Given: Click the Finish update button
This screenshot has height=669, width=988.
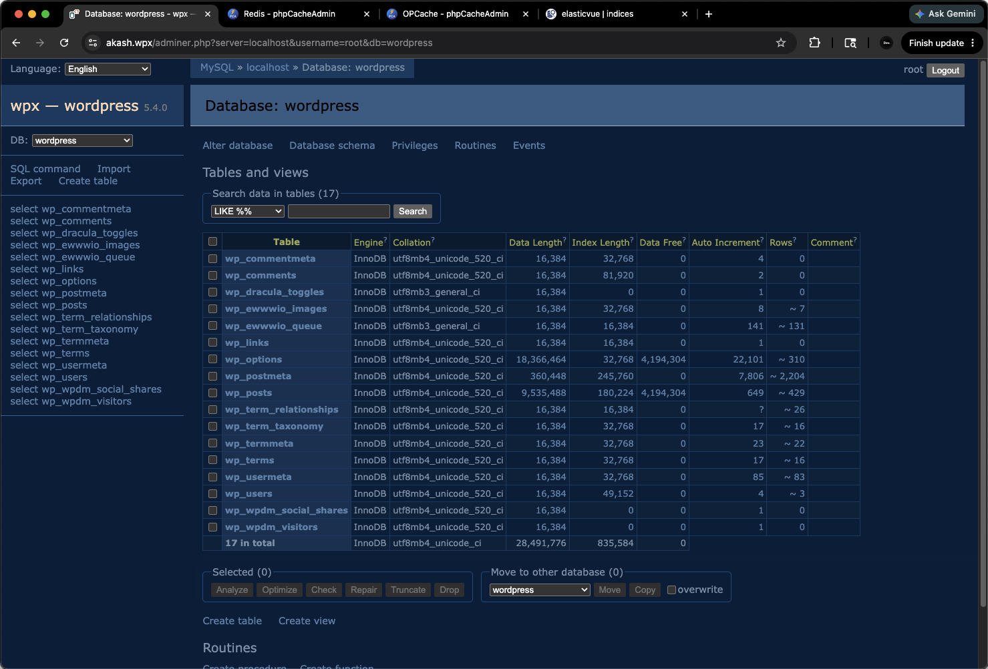Looking at the screenshot, I should click(x=936, y=43).
